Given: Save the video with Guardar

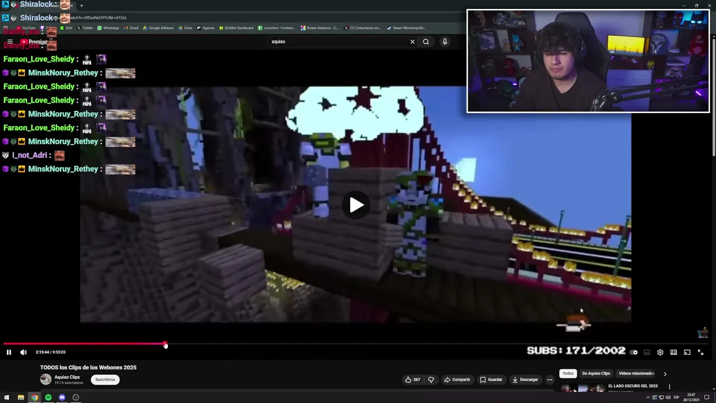Looking at the screenshot, I should [x=491, y=379].
